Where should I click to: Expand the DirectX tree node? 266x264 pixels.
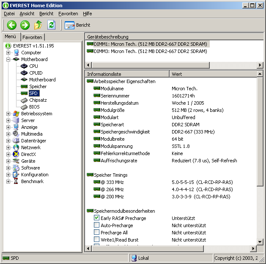click(x=8, y=155)
